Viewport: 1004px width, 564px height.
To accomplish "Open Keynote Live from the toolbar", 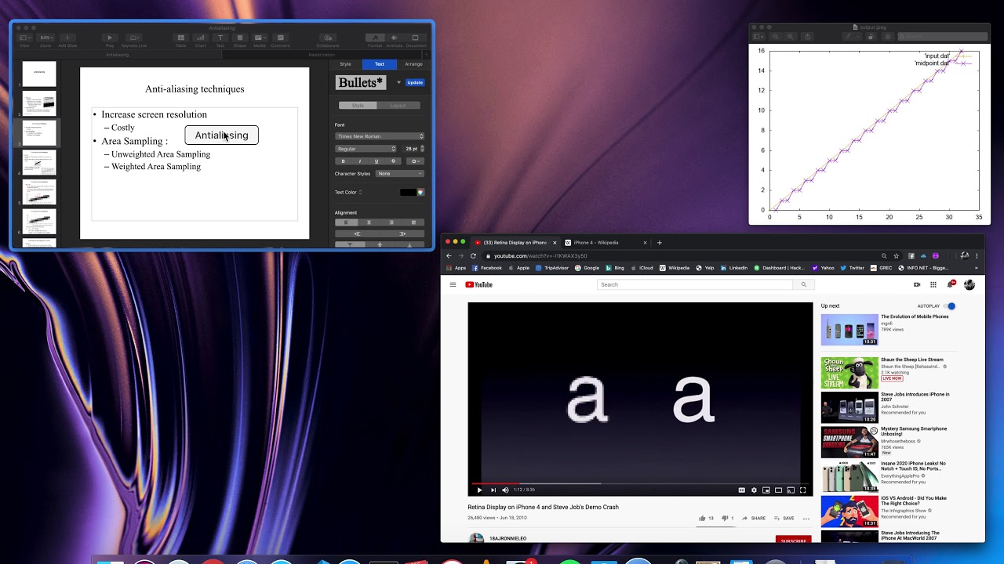I will (134, 38).
